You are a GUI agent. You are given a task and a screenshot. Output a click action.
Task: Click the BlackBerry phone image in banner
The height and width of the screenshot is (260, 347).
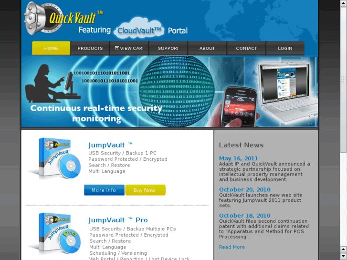pyautogui.click(x=239, y=107)
